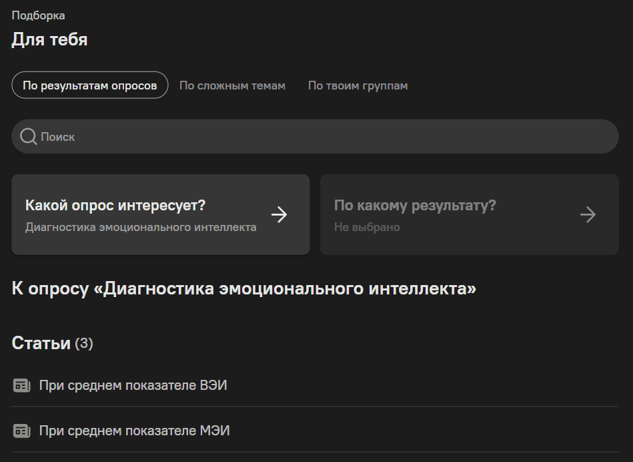Image resolution: width=633 pixels, height=462 pixels.
Task: Focus the 'Поиск' search field
Action: (x=320, y=137)
